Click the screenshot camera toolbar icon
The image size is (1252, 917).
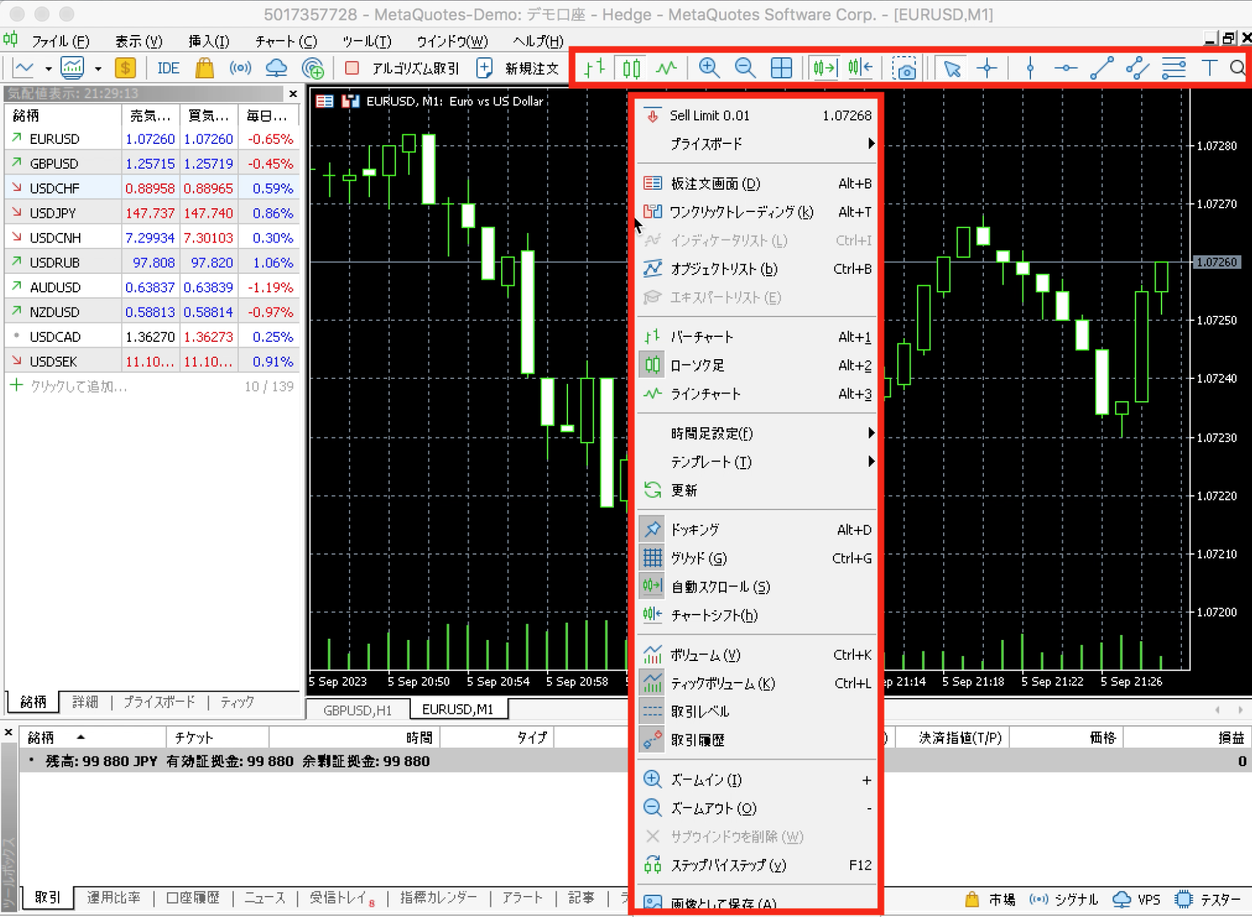coord(904,68)
